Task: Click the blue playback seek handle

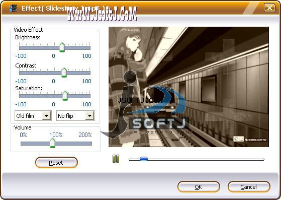Action: tap(144, 159)
